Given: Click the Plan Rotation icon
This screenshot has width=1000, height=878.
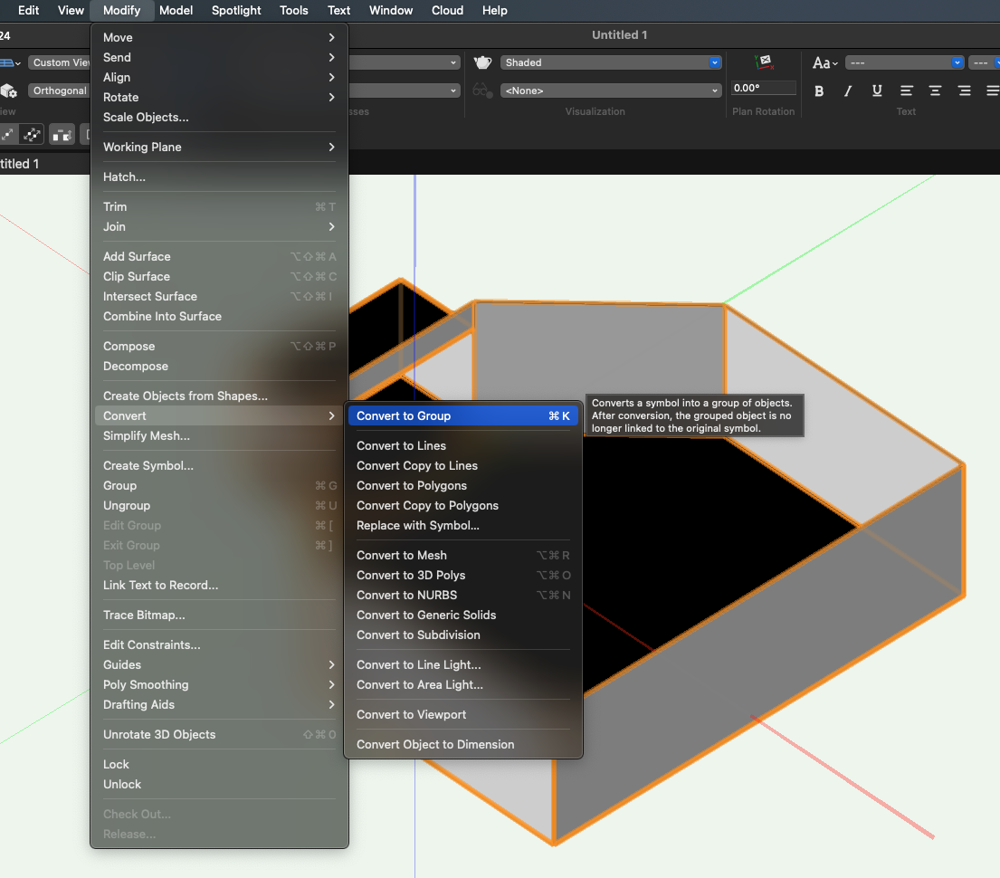Looking at the screenshot, I should [765, 62].
